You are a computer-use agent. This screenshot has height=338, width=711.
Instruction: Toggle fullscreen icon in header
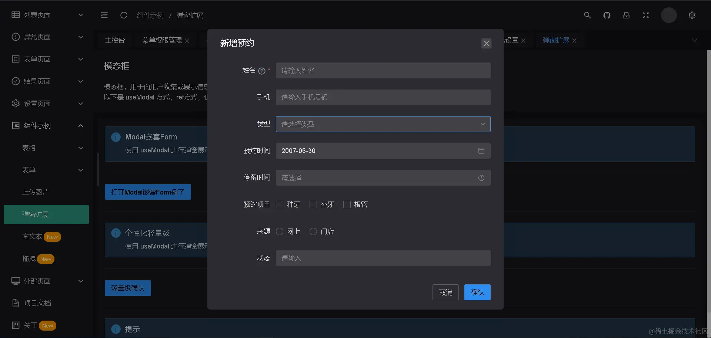pos(646,15)
